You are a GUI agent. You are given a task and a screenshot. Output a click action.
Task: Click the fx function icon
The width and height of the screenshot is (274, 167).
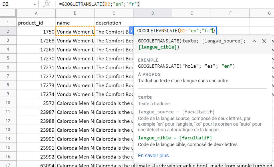(x=47, y=4)
